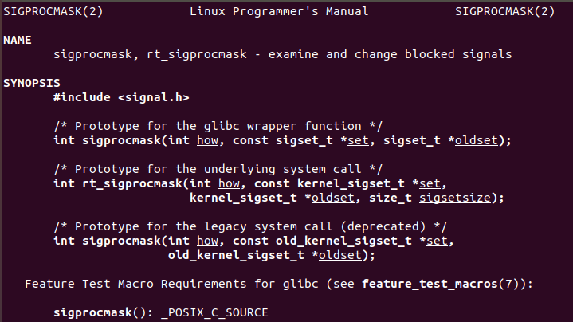
Task: Select the underlying system call comment
Action: click(x=218, y=169)
